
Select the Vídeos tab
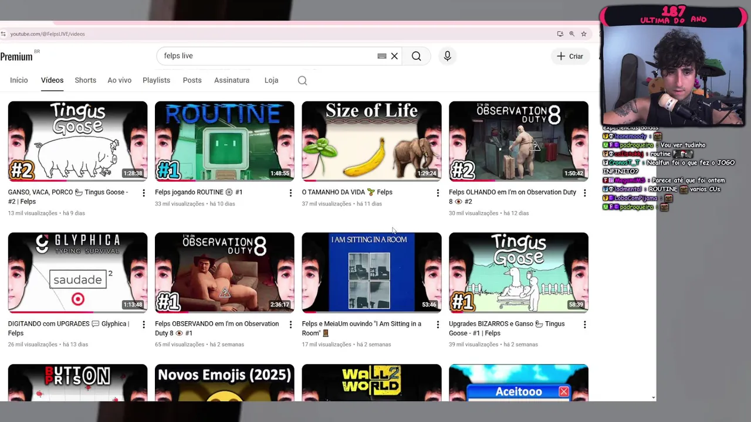coord(52,80)
